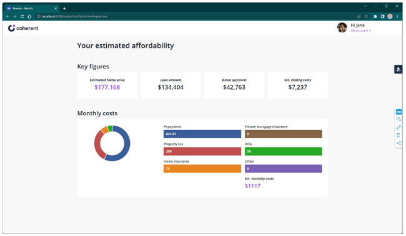
Task: Click Jane's profile photo
Action: (x=342, y=27)
